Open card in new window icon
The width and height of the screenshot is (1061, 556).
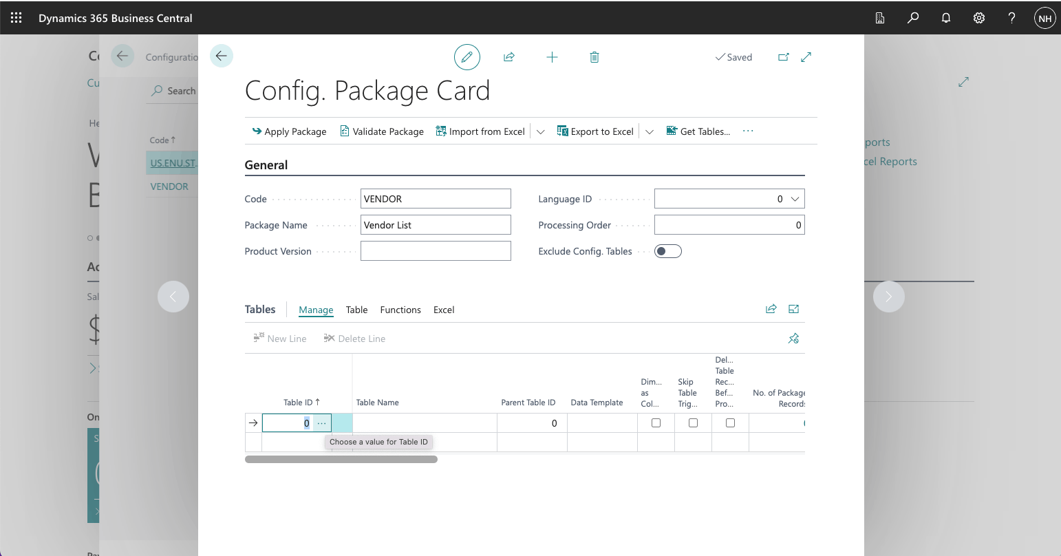(x=783, y=57)
